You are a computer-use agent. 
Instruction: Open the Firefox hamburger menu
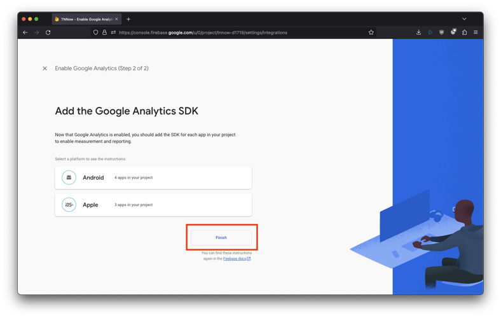point(476,32)
